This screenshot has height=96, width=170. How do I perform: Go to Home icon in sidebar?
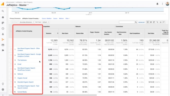click(x=3, y=17)
